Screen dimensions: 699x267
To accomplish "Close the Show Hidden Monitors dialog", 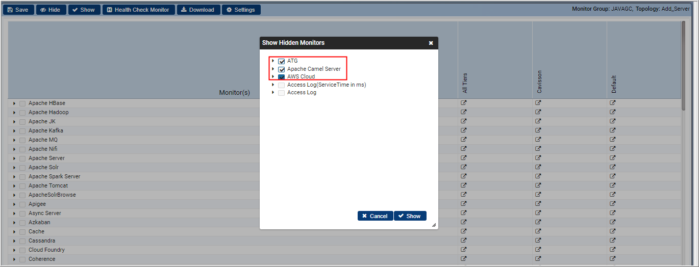I will click(431, 43).
